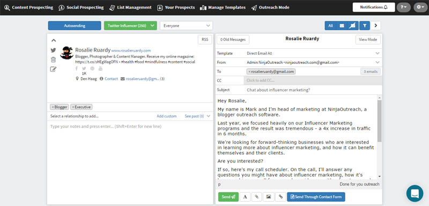Open prospect's YouTube icon

pyautogui.click(x=100, y=68)
